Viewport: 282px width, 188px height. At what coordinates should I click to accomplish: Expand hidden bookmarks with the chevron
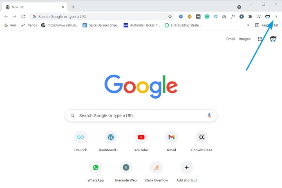[248, 25]
